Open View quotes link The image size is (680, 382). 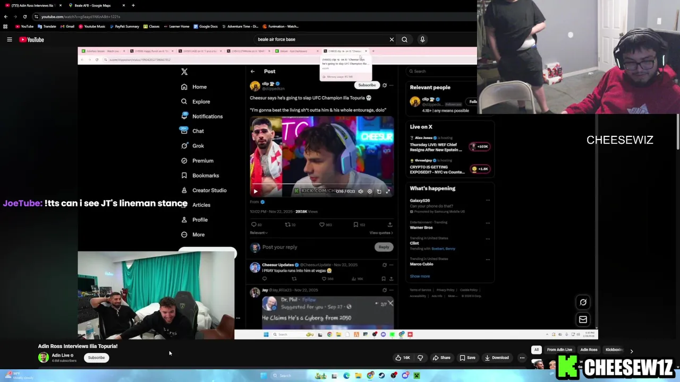(381, 233)
